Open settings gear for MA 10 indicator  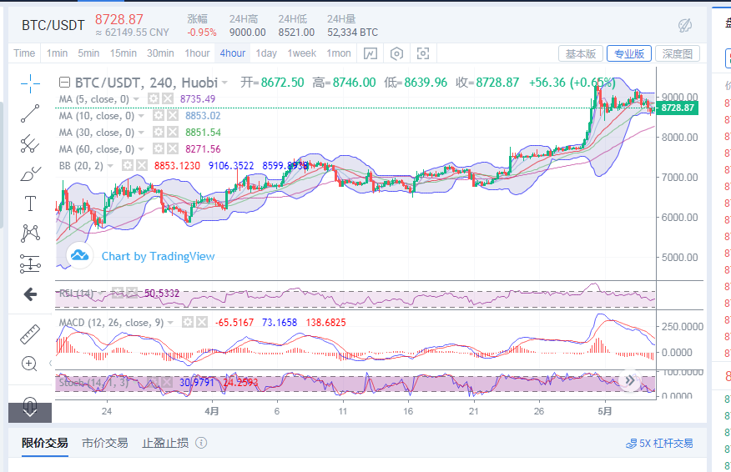(159, 116)
